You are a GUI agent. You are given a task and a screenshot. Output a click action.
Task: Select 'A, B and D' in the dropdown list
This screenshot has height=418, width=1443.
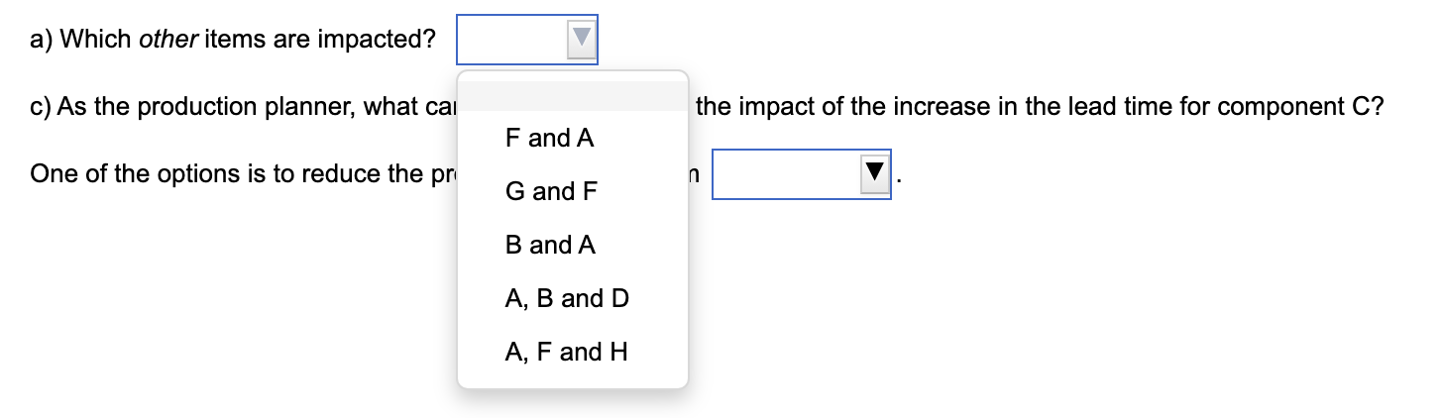pyautogui.click(x=567, y=298)
